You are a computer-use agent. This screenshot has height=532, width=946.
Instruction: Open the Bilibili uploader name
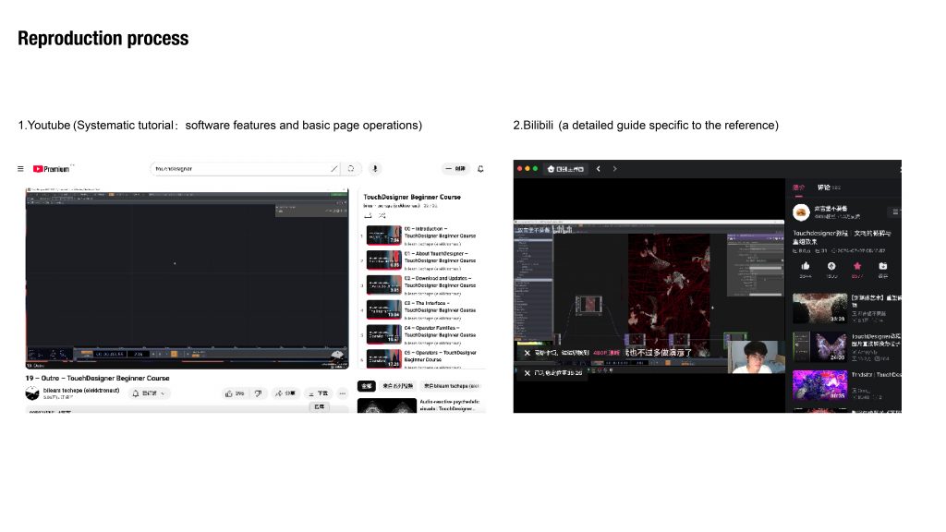click(831, 208)
